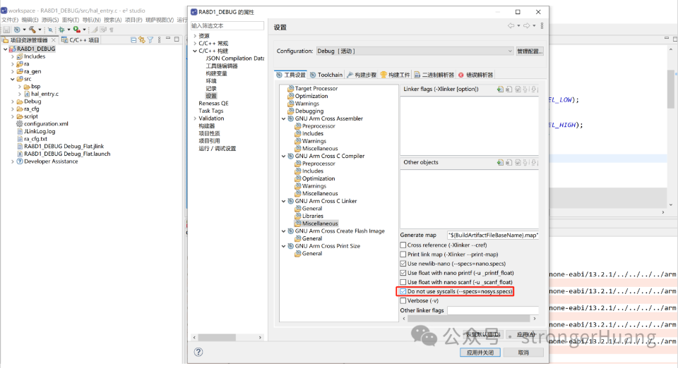Click Link with Editor icon in Project Explorer
678x368 pixels.
(x=142, y=39)
